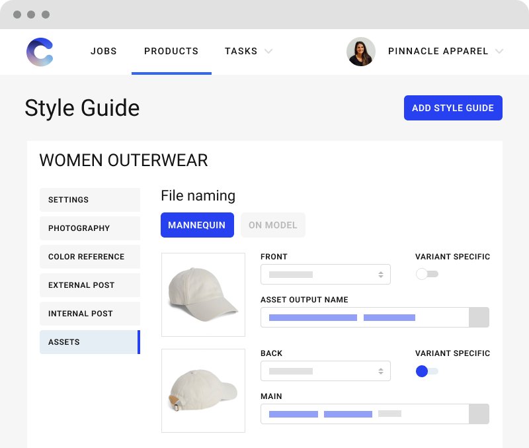Click the front-facing cap thumbnail

tap(203, 294)
